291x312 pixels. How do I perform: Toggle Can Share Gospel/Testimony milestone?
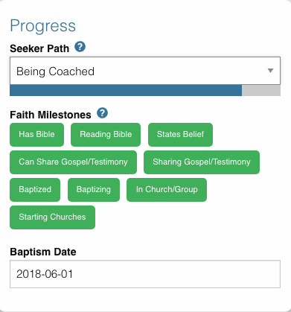[73, 162]
